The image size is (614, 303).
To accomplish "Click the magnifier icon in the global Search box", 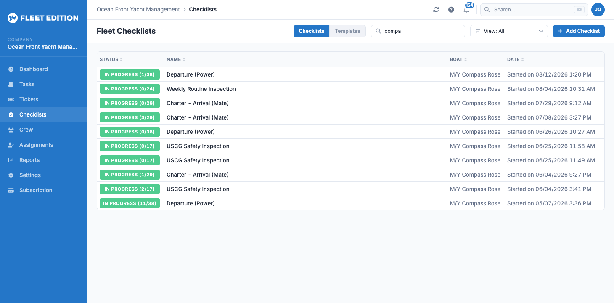I will (487, 10).
